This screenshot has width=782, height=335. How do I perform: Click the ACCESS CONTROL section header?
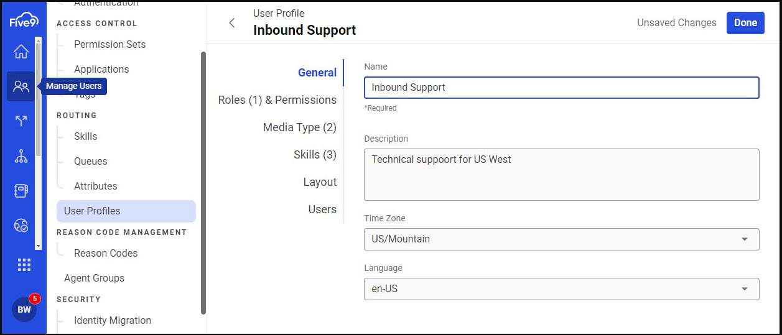[x=96, y=24]
